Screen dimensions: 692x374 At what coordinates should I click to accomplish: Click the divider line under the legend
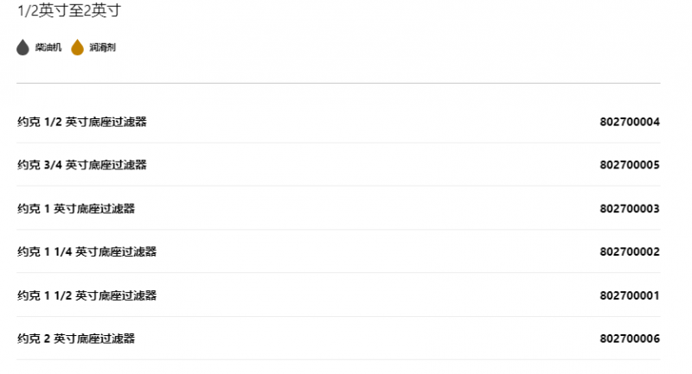point(338,83)
